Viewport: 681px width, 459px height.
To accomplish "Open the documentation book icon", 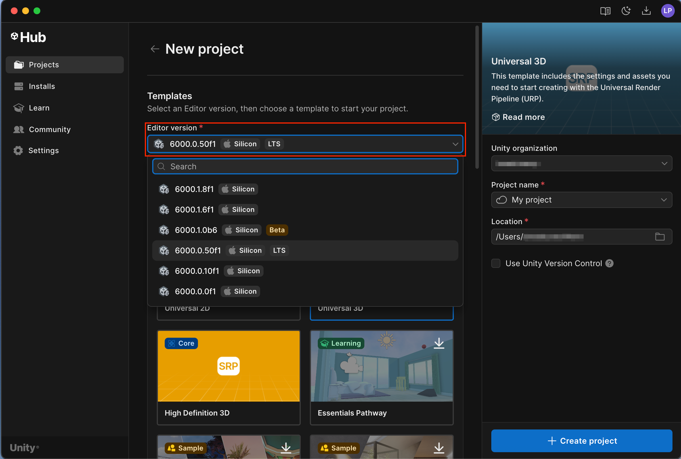I will [x=605, y=11].
